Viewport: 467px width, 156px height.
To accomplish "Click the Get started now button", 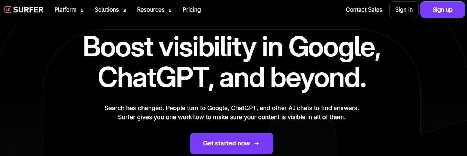I will tap(232, 143).
